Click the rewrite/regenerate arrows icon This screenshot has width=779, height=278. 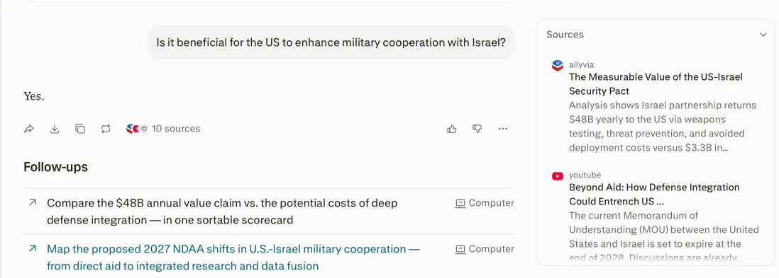(105, 129)
